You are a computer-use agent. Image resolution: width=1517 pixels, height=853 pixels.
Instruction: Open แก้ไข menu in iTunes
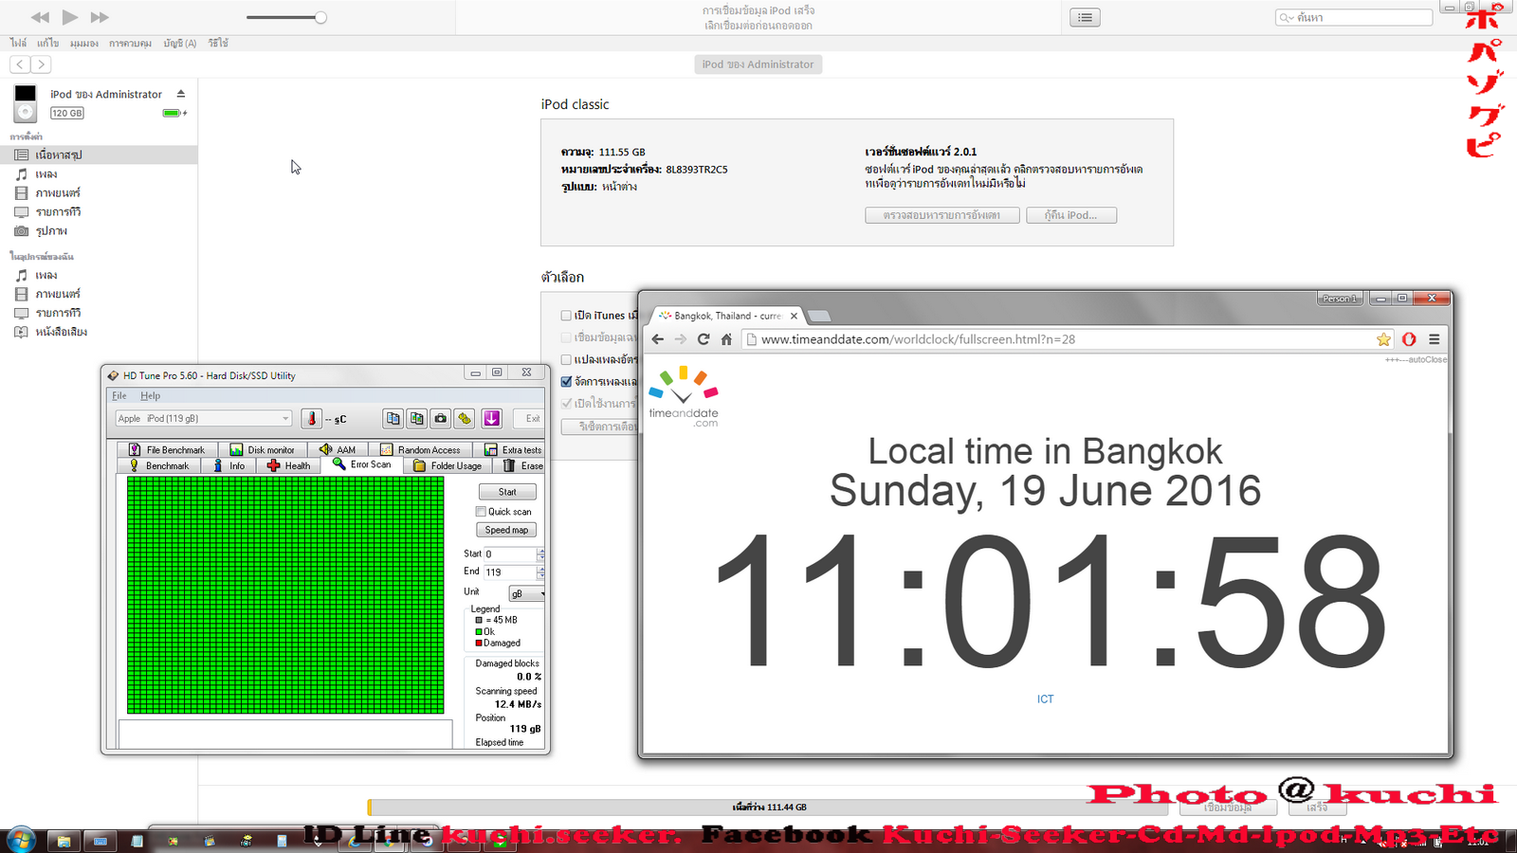click(x=47, y=44)
